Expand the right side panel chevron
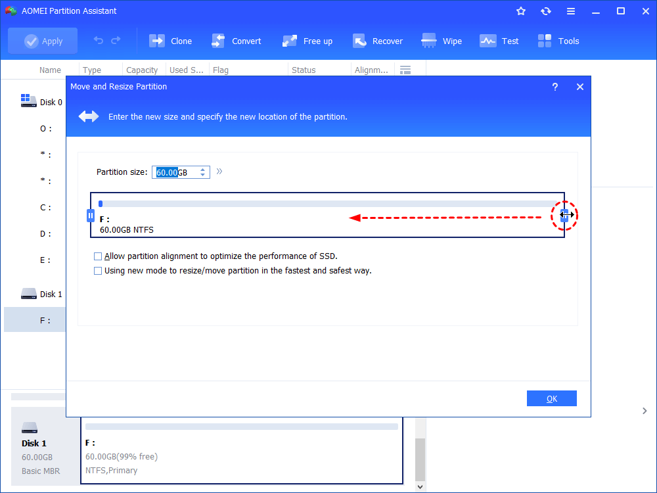This screenshot has height=493, width=657. pos(645,410)
